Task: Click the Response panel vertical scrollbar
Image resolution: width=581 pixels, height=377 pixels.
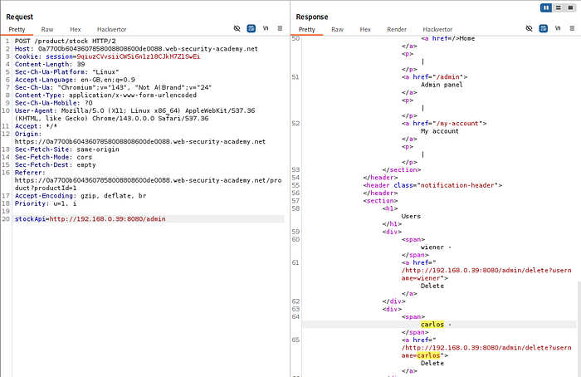Action: [x=579, y=328]
